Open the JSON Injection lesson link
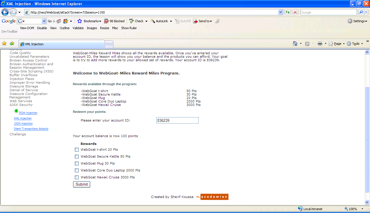The image size is (370, 213). [x=23, y=124]
